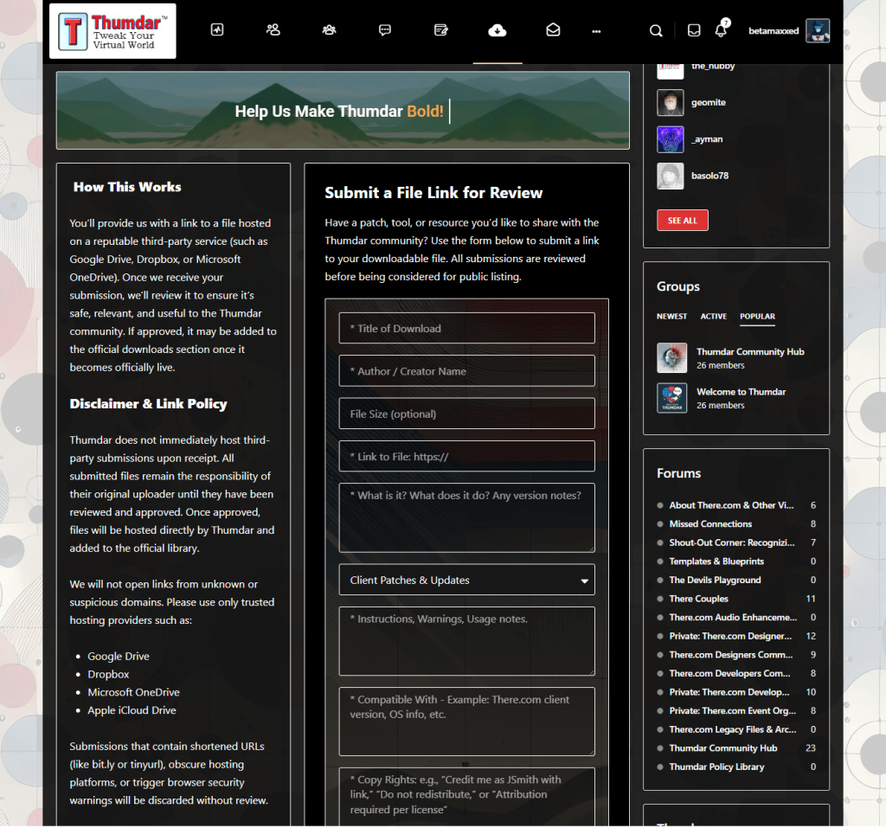Open the Client Patches & Updates dropdown
The height and width of the screenshot is (828, 886).
pos(466,580)
